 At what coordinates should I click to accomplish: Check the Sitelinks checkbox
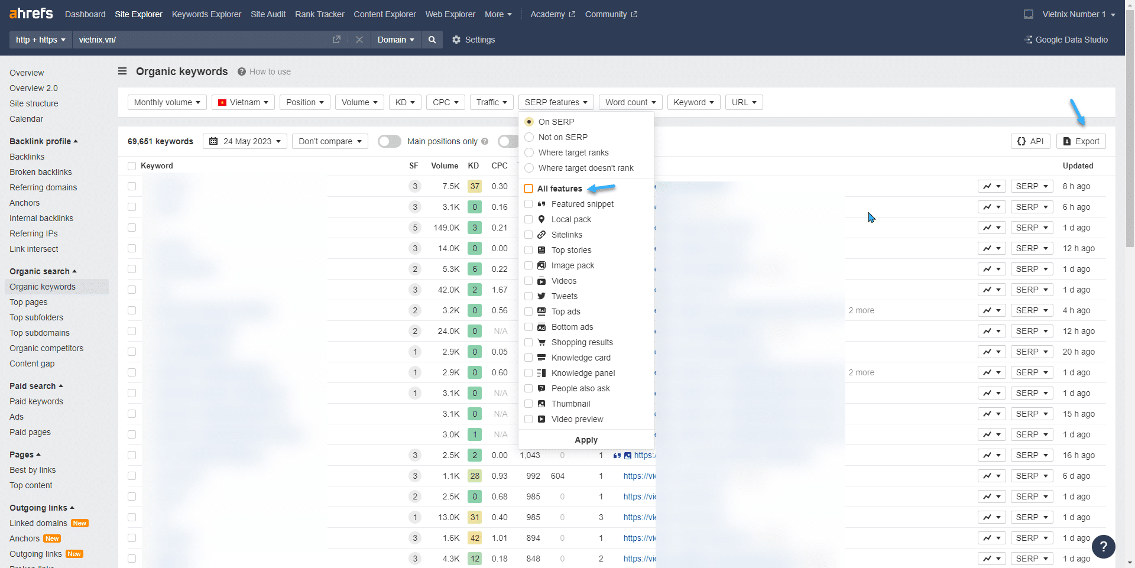[x=528, y=235]
